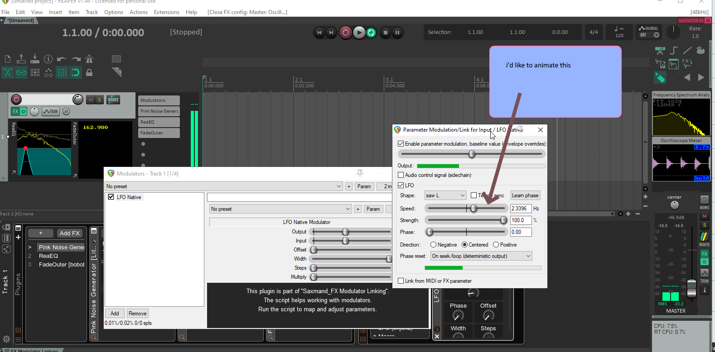This screenshot has height=352, width=715.
Task: Click the track record arm button
Action: [x=16, y=100]
